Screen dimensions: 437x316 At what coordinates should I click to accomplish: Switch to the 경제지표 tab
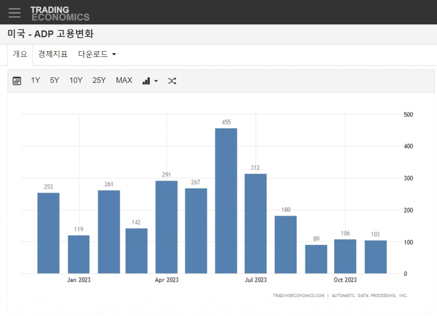click(53, 54)
